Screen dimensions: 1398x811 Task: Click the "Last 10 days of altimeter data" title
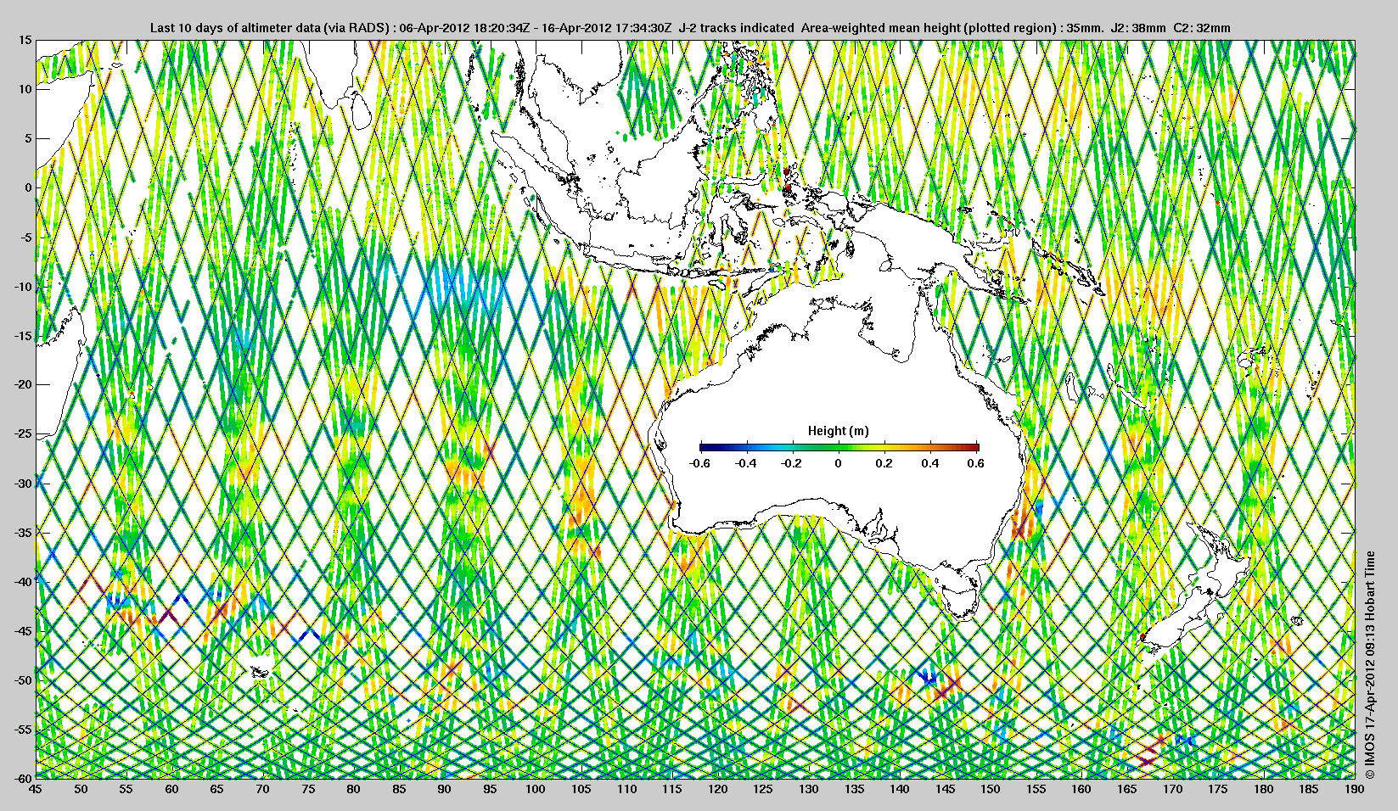[x=235, y=28]
